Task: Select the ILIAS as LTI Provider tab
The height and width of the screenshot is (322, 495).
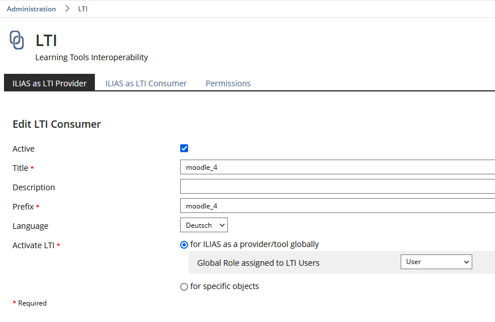Action: click(x=49, y=83)
